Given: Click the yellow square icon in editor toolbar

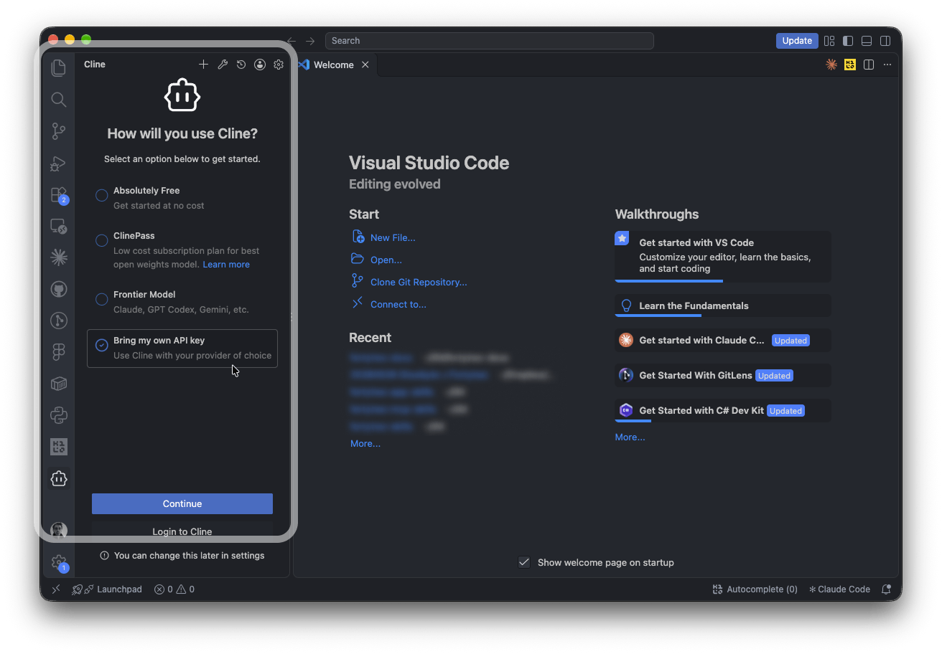Looking at the screenshot, I should pos(850,65).
